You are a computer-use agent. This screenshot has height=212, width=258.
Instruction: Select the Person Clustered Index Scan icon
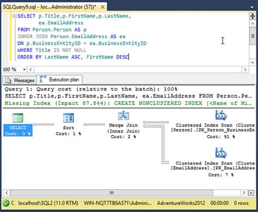click(221, 115)
